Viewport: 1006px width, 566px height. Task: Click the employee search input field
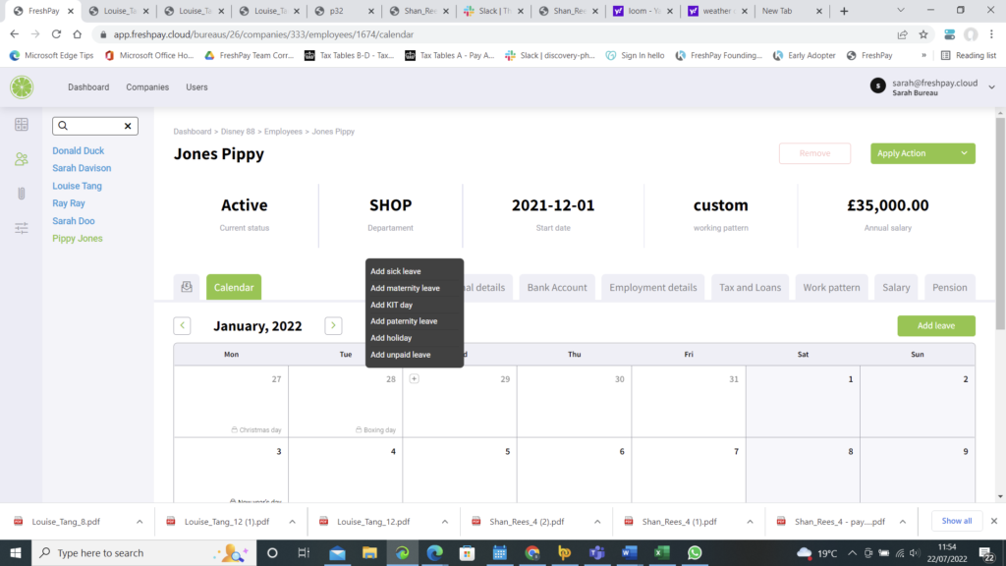pos(95,126)
